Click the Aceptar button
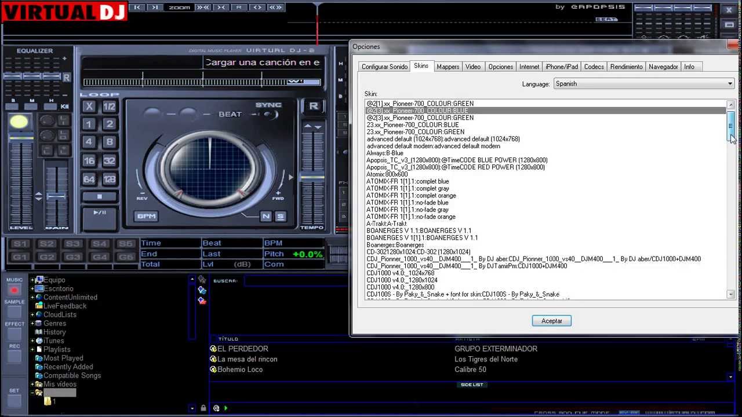Viewport: 742px width, 417px height. tap(551, 321)
